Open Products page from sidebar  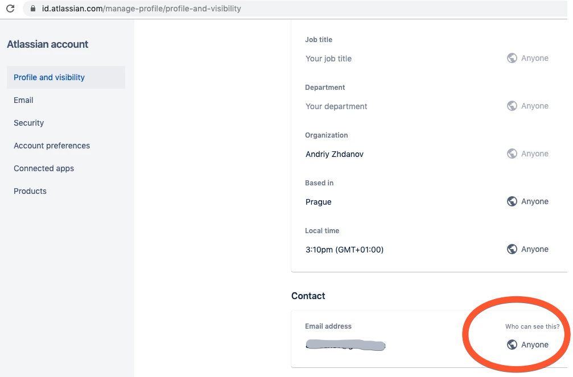point(30,191)
